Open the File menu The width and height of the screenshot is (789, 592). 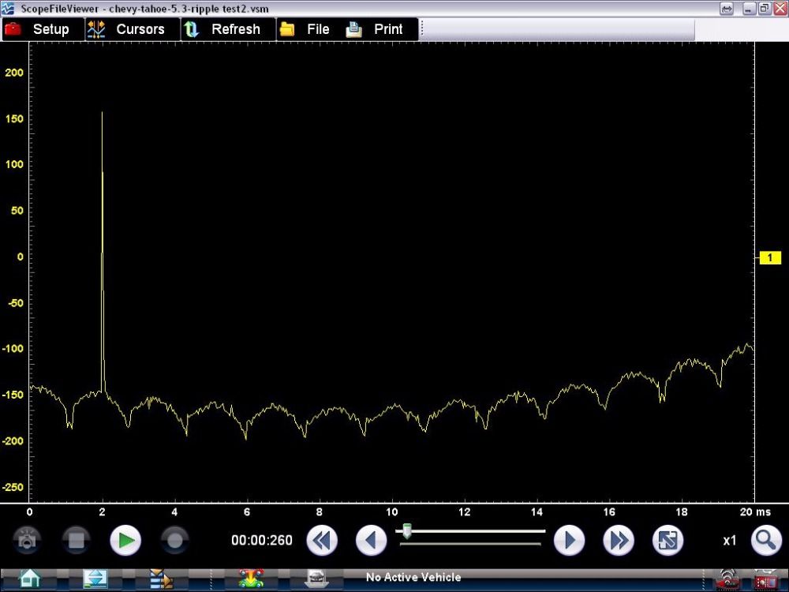308,29
